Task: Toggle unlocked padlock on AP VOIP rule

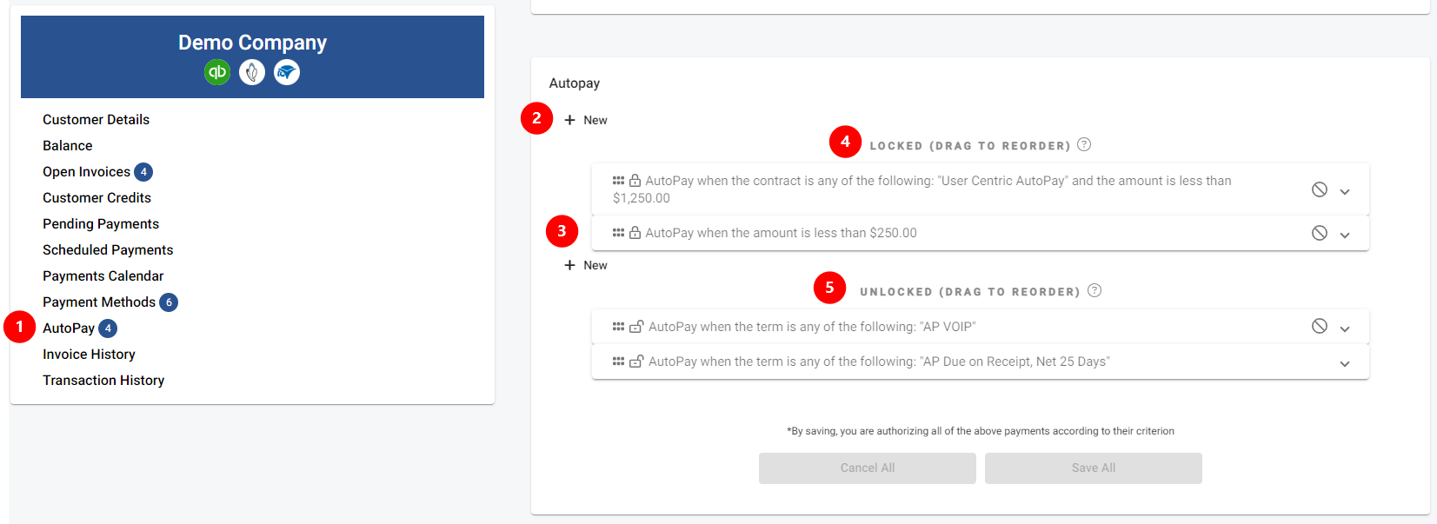Action: tap(636, 327)
